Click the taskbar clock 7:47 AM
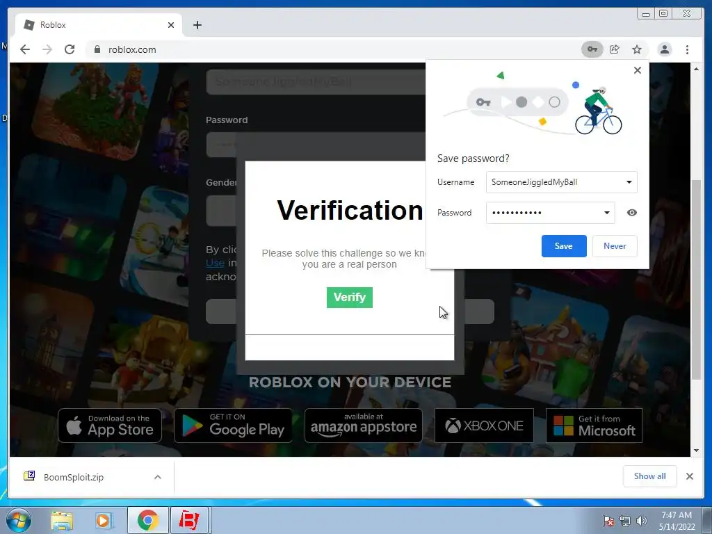Screen dimensions: 712x534 point(677,515)
